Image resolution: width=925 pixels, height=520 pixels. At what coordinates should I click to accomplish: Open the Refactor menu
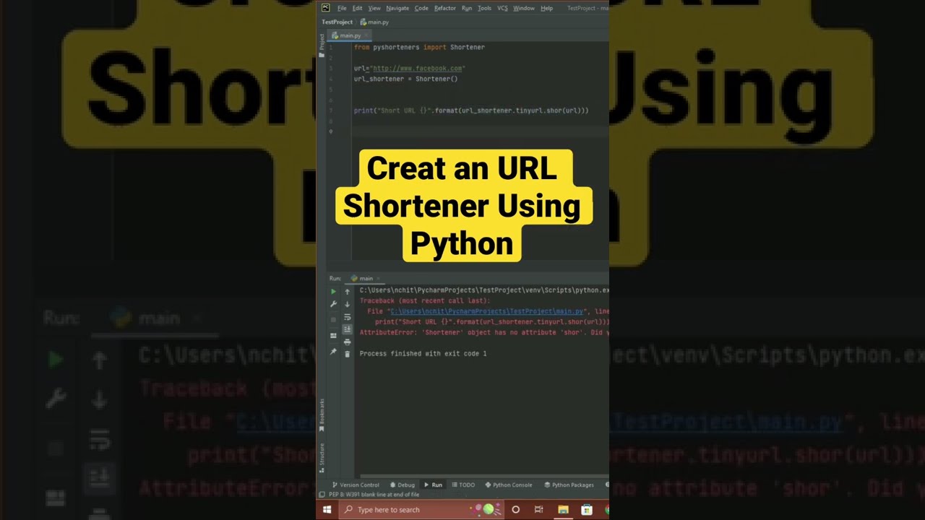point(445,8)
